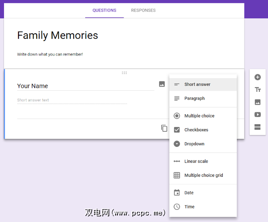Screen dimensions: 268x222
Task: Click the Paragraph lines icon
Action: [x=177, y=98]
